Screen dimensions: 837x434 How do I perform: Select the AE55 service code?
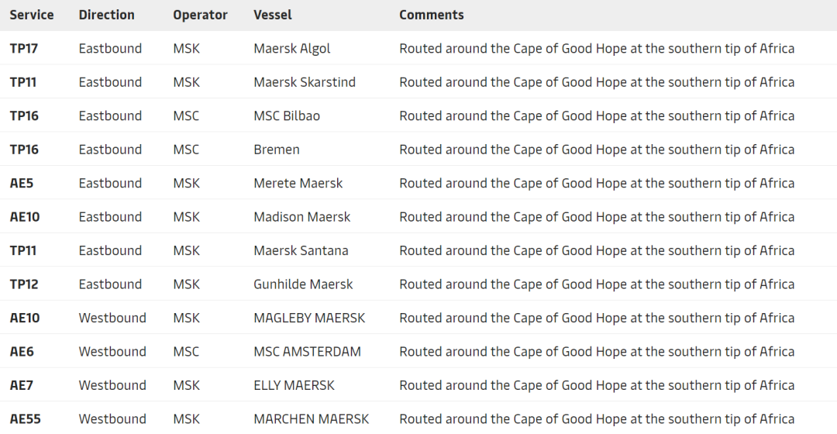25,419
